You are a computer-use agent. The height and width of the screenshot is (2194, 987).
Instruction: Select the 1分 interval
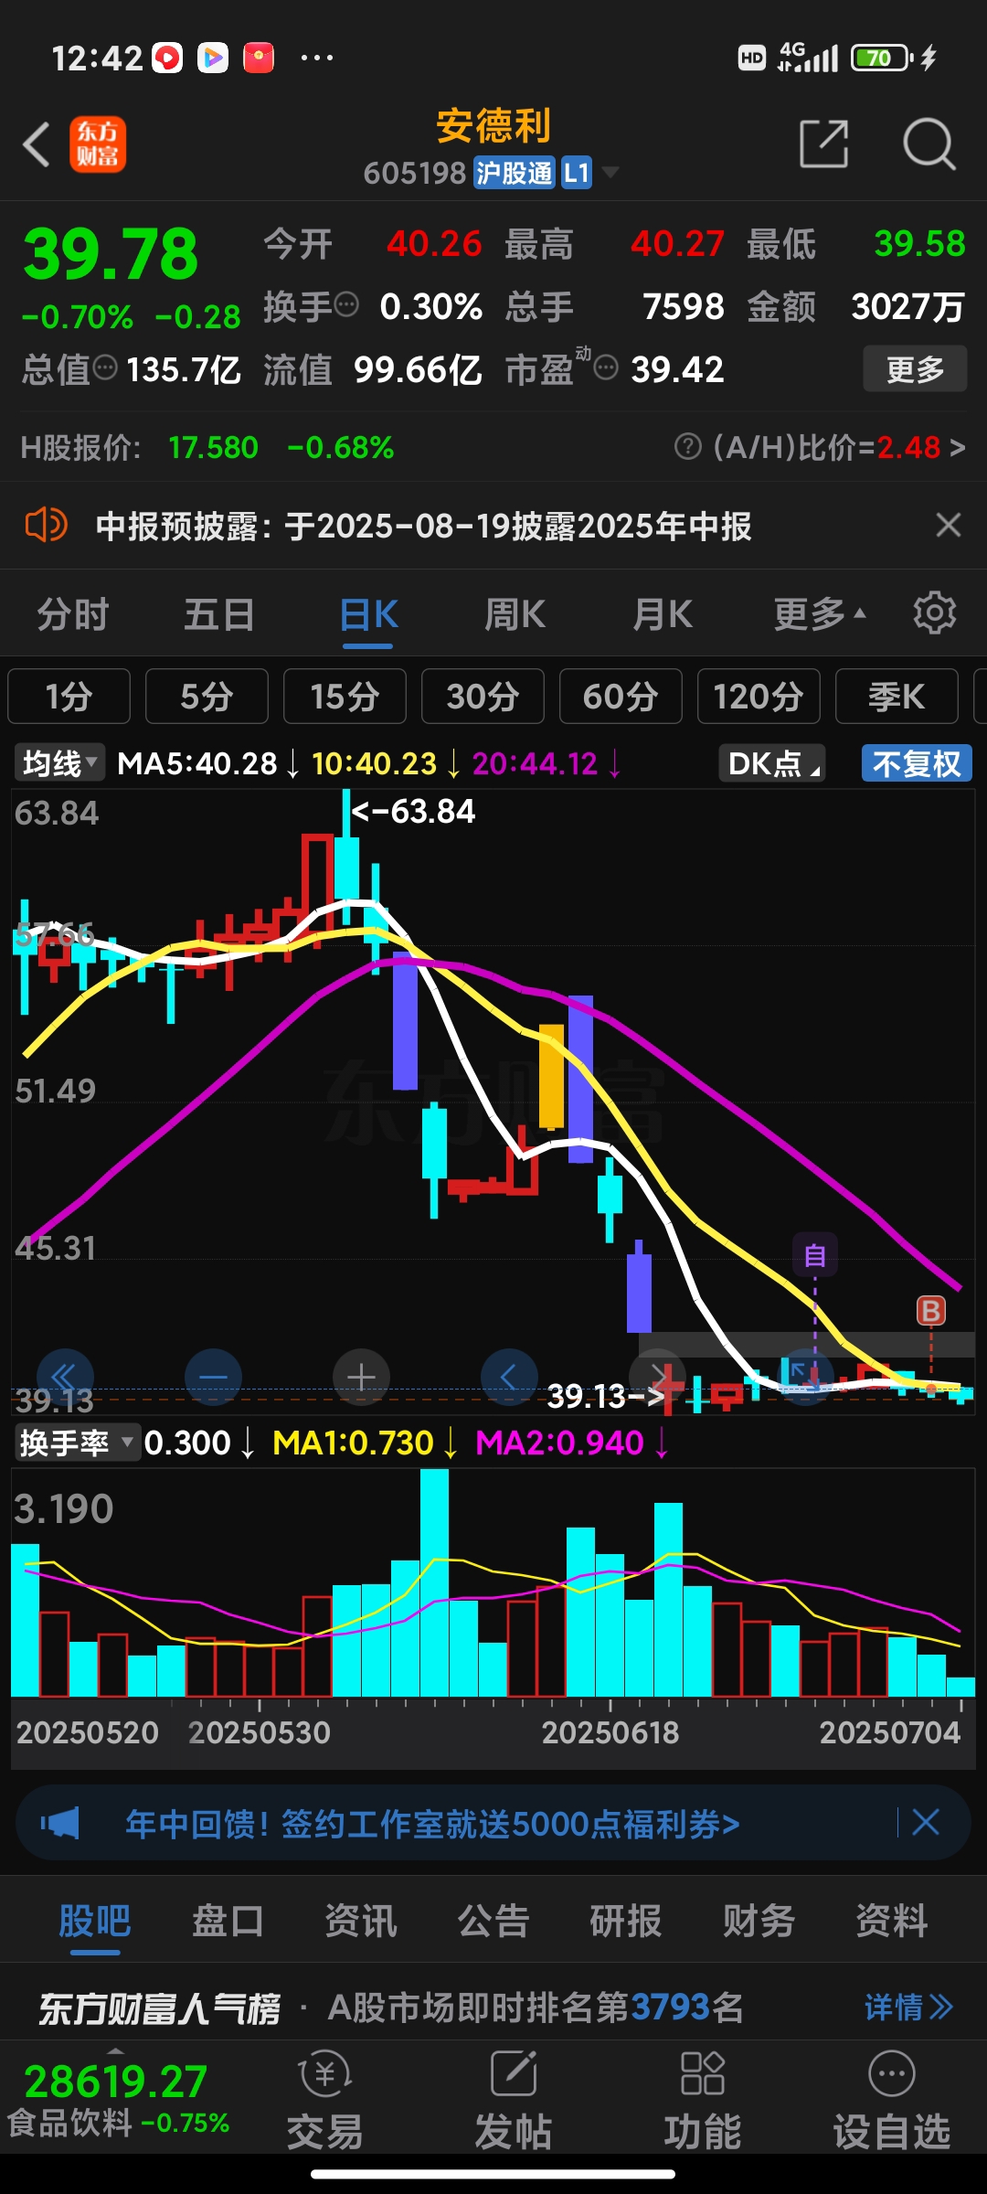tap(69, 697)
